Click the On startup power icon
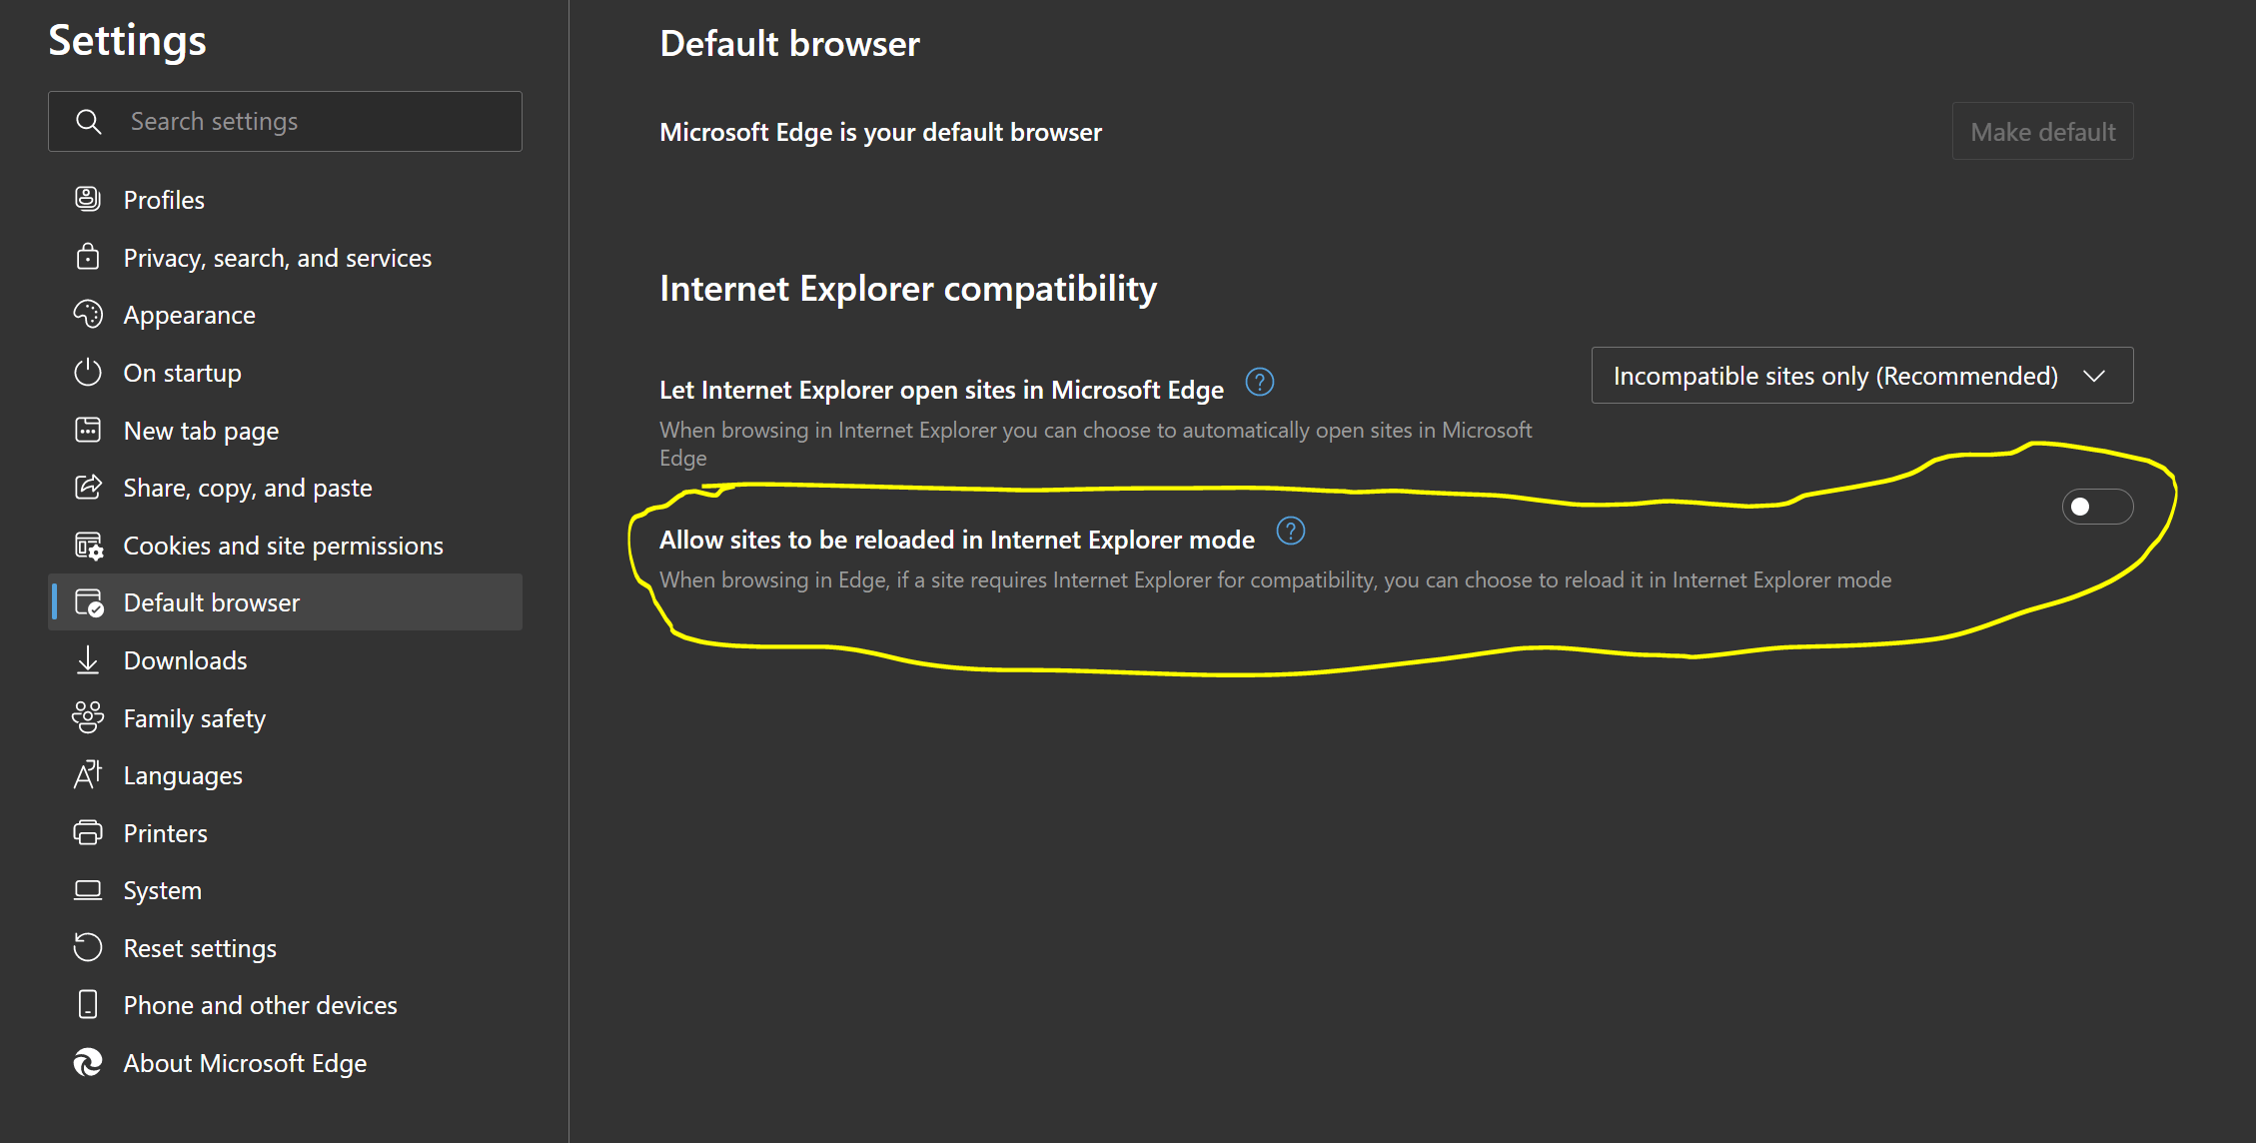 coord(88,373)
